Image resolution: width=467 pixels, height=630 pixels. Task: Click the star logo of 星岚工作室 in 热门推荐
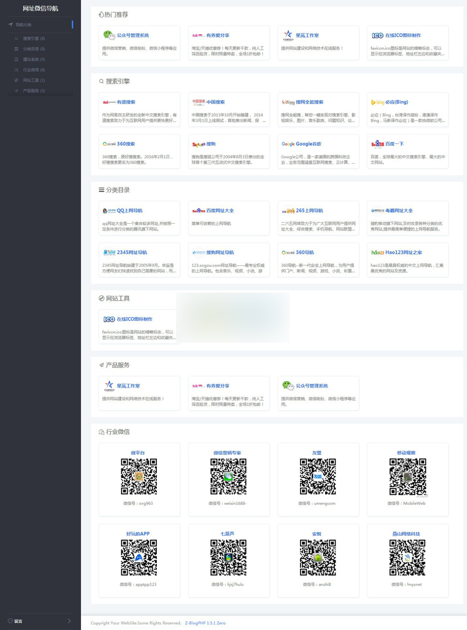point(288,36)
